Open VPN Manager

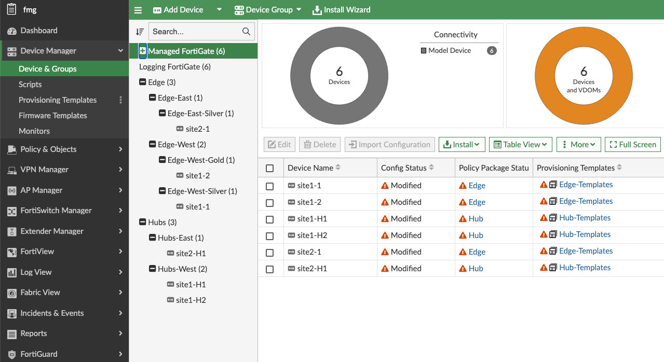pos(45,170)
